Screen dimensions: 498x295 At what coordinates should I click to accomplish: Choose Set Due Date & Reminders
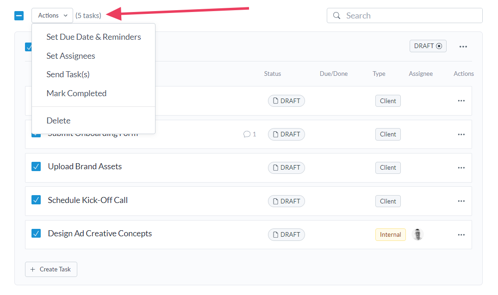click(93, 37)
